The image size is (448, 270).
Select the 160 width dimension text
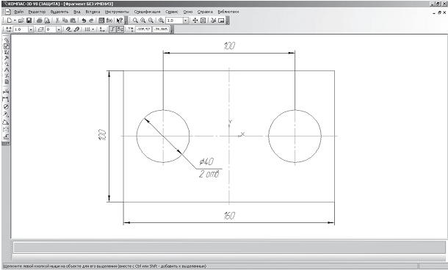click(x=229, y=215)
